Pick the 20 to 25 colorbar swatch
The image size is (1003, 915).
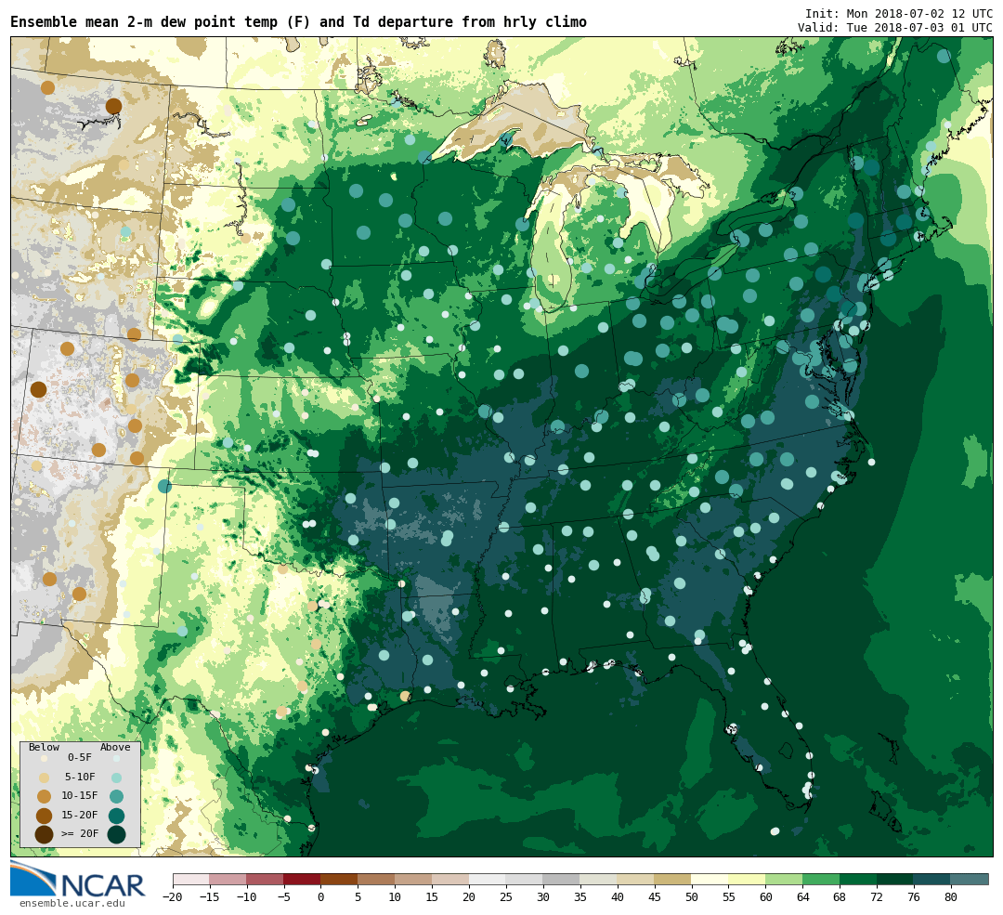488,879
